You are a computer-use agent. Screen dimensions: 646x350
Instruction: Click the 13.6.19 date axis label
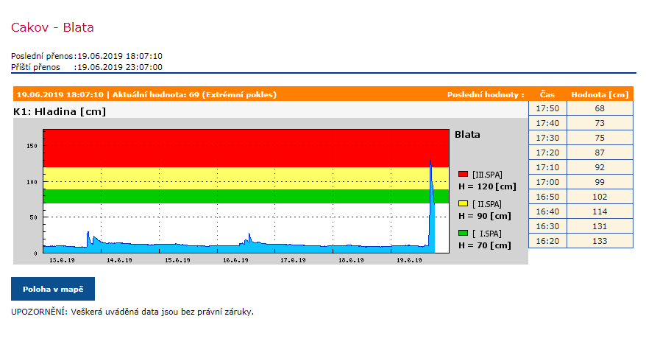tap(62, 260)
